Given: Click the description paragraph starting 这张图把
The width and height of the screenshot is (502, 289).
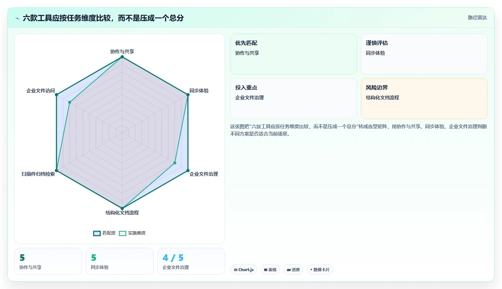Looking at the screenshot, I should [359, 130].
